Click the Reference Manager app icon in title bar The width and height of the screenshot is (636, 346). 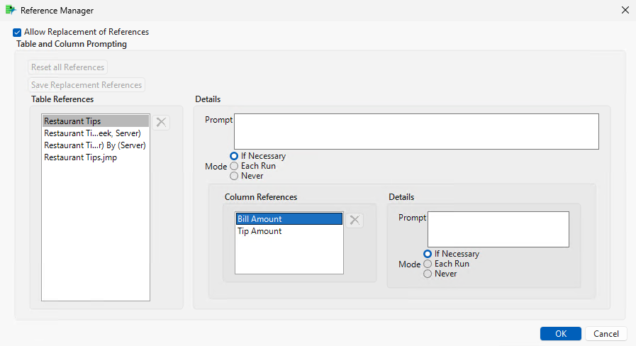10,10
